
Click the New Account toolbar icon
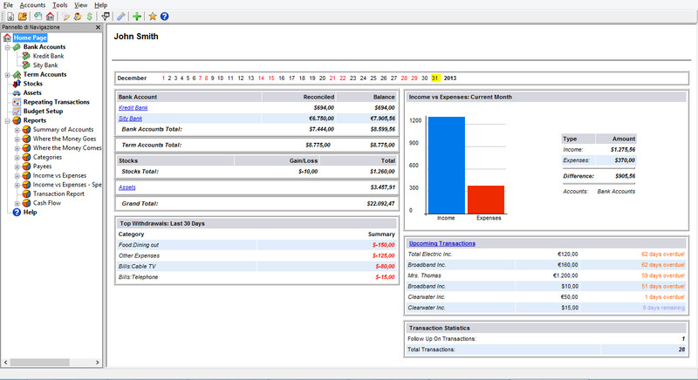click(x=38, y=17)
